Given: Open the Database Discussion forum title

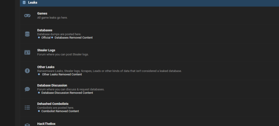Looking at the screenshot, I should tap(52, 85).
